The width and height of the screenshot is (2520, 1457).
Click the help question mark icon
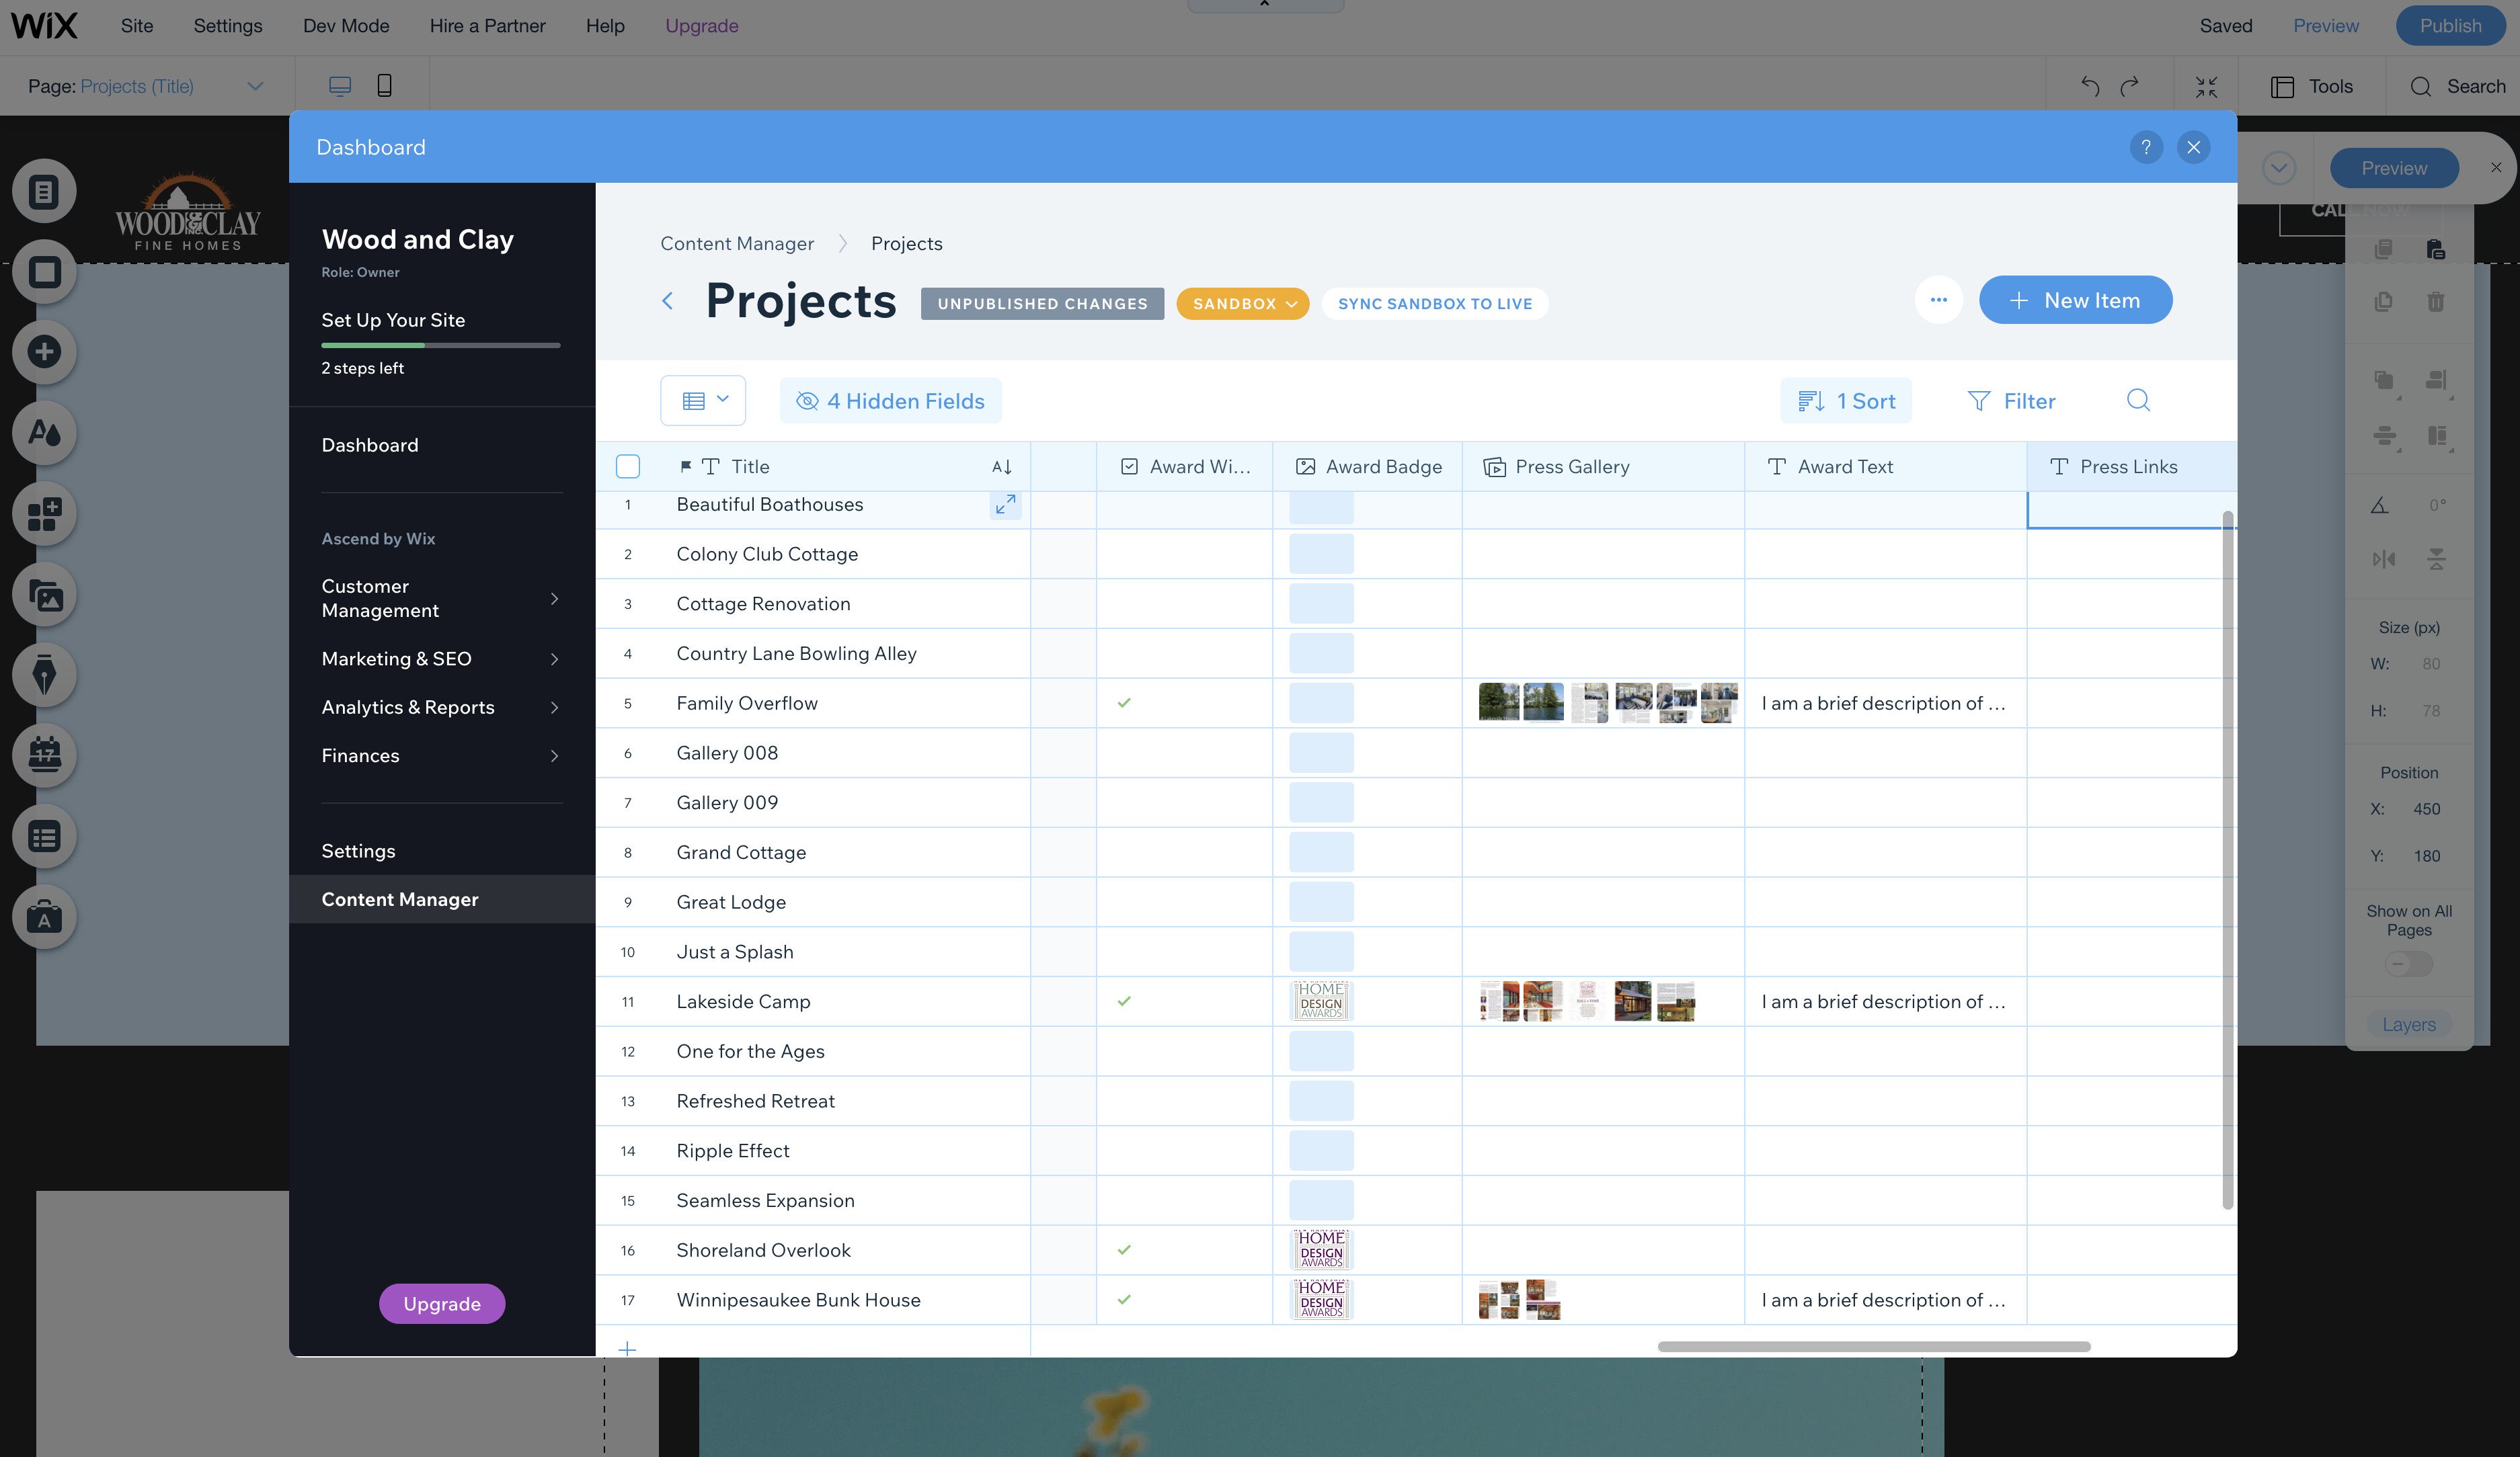click(x=2145, y=148)
